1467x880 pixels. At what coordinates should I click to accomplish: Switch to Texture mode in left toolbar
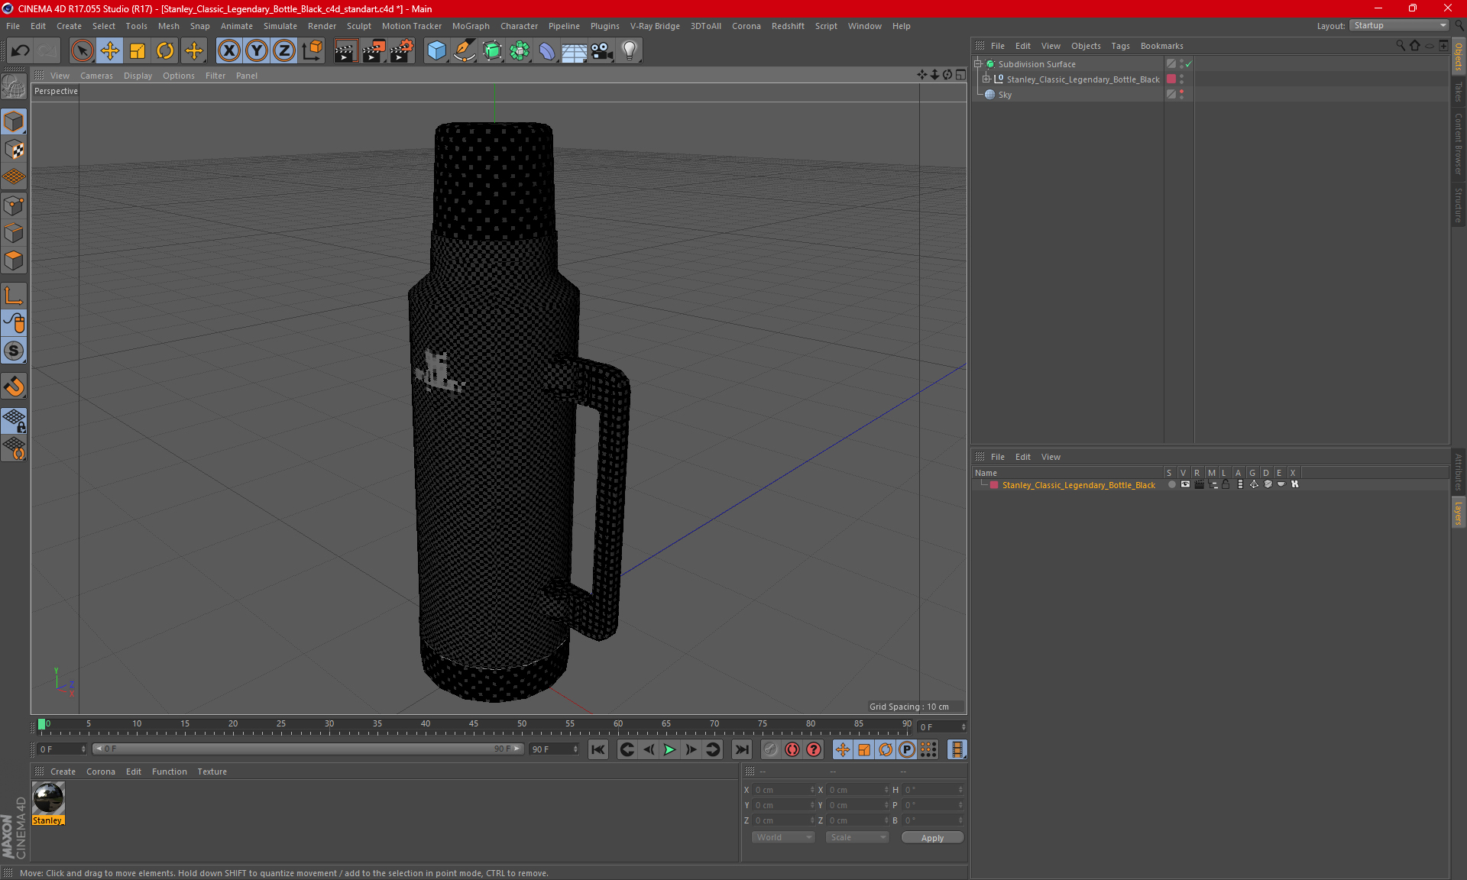(x=14, y=150)
